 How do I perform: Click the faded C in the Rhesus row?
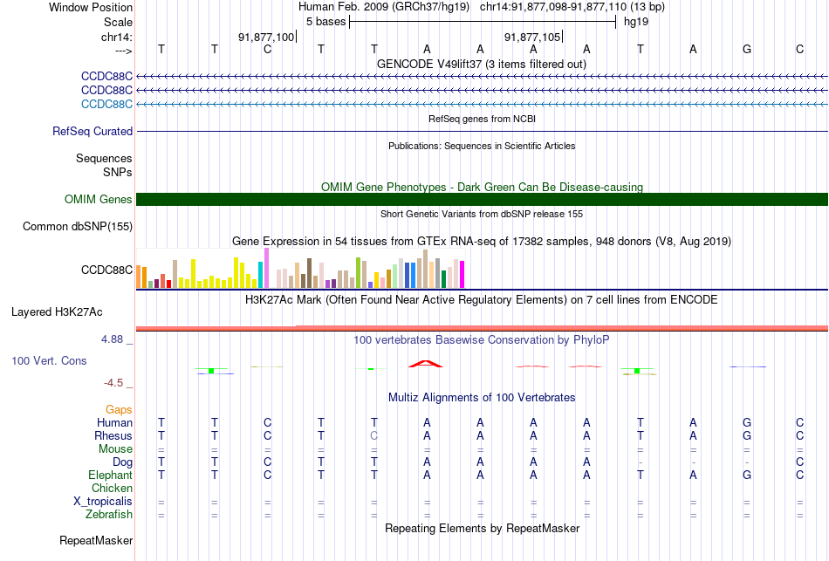373,435
